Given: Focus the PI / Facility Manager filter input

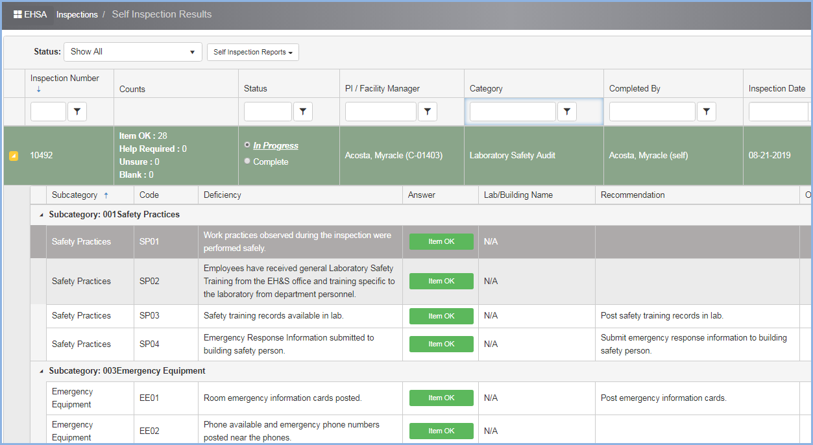Looking at the screenshot, I should (x=381, y=112).
